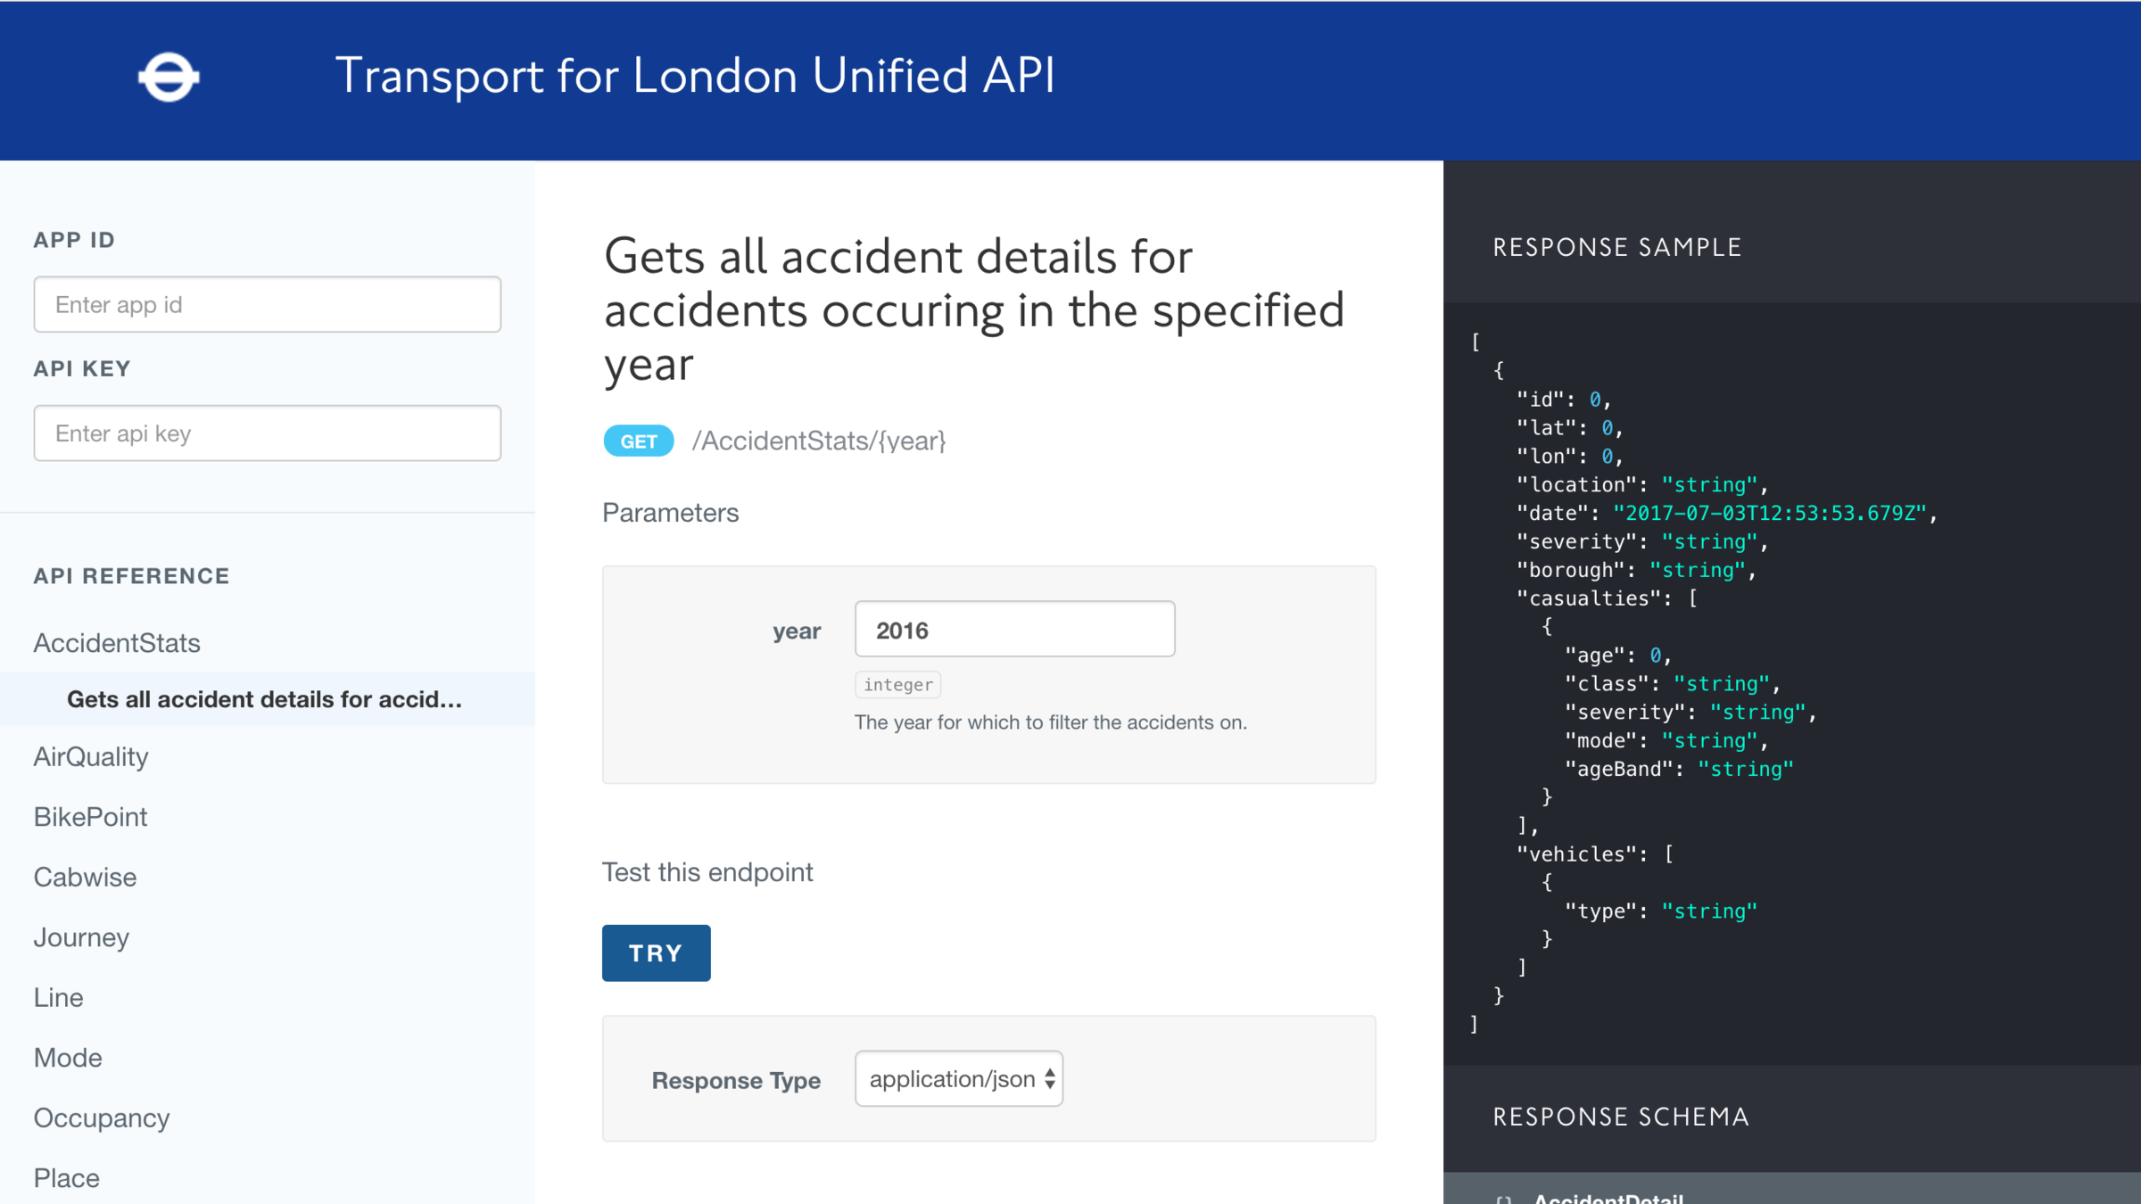Image resolution: width=2141 pixels, height=1204 pixels.
Task: Select the Mode API section
Action: [68, 1058]
